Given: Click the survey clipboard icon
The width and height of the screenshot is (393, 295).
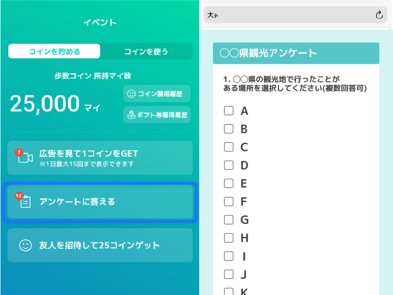Looking at the screenshot, I should point(26,202).
